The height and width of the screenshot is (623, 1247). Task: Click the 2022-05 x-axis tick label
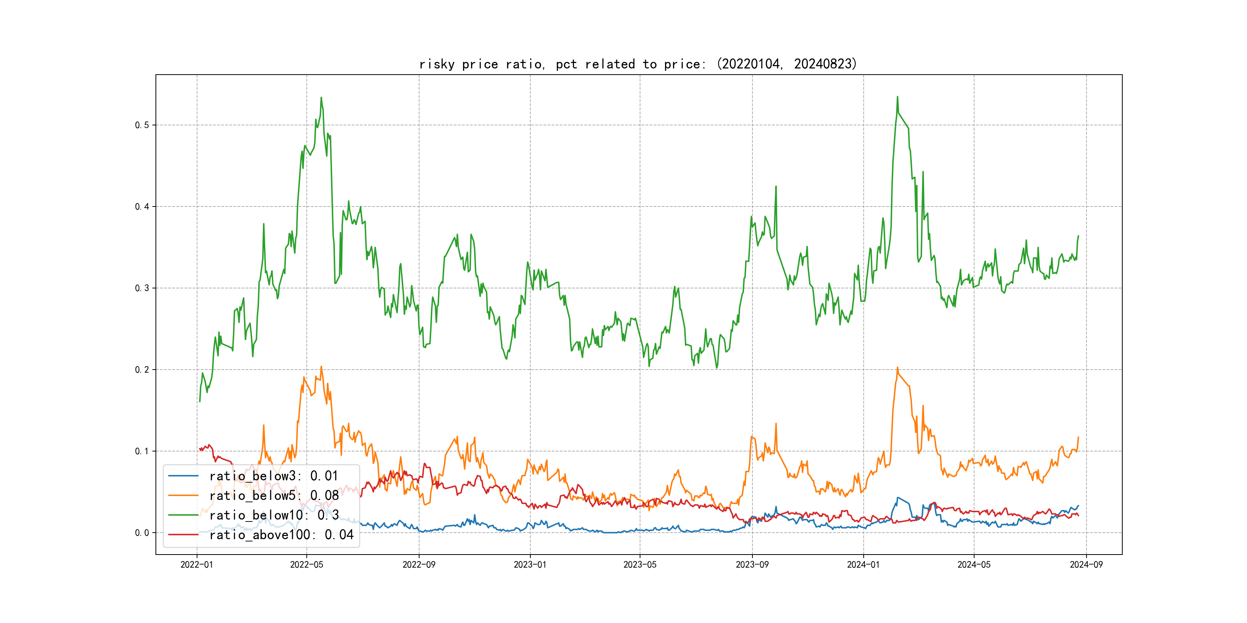306,565
